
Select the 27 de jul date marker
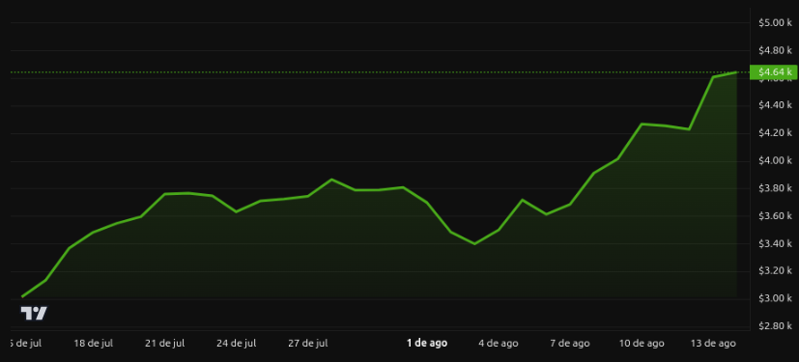(x=308, y=343)
